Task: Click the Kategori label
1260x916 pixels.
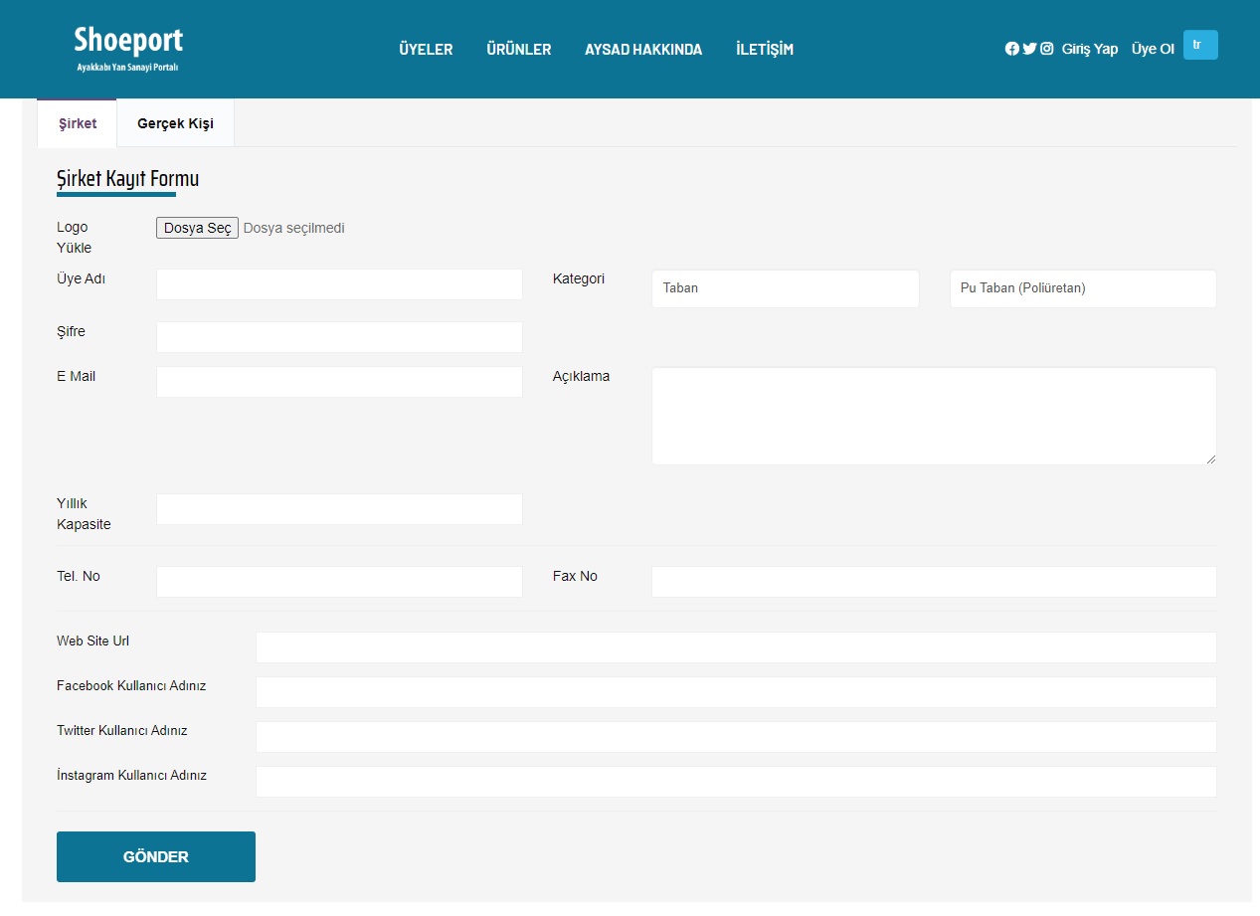Action: (x=579, y=278)
